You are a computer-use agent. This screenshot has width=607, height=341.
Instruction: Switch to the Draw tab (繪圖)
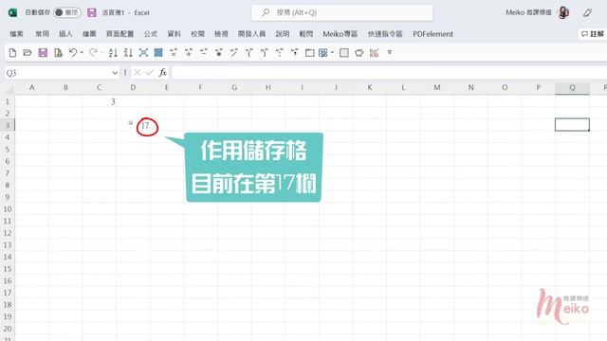pos(89,34)
